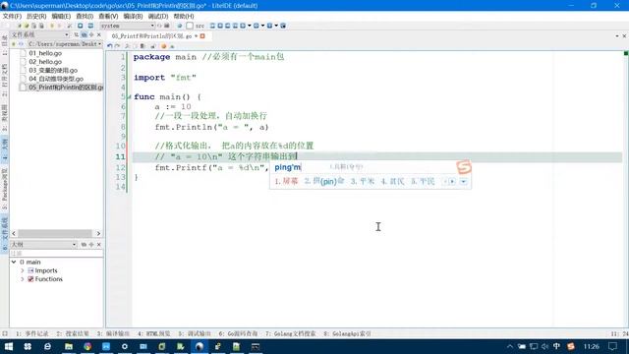Viewport: 629px width, 354px height.
Task: Show hidden tray icons chevron
Action: tap(510, 346)
